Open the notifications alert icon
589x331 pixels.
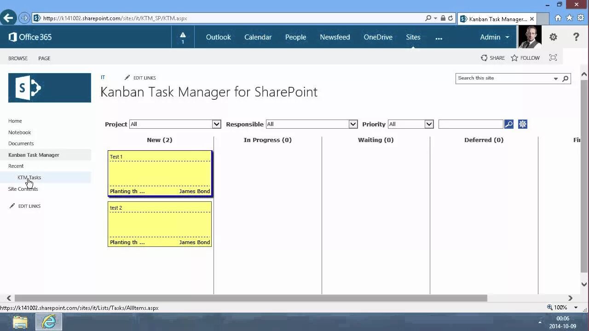pos(183,37)
